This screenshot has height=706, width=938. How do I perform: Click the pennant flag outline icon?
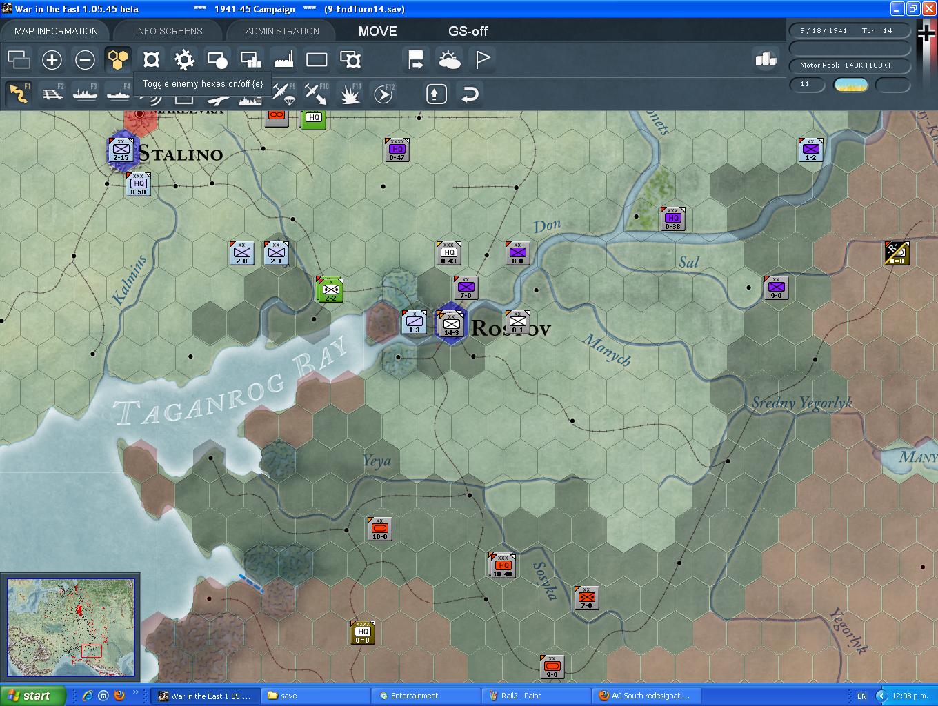pos(482,60)
